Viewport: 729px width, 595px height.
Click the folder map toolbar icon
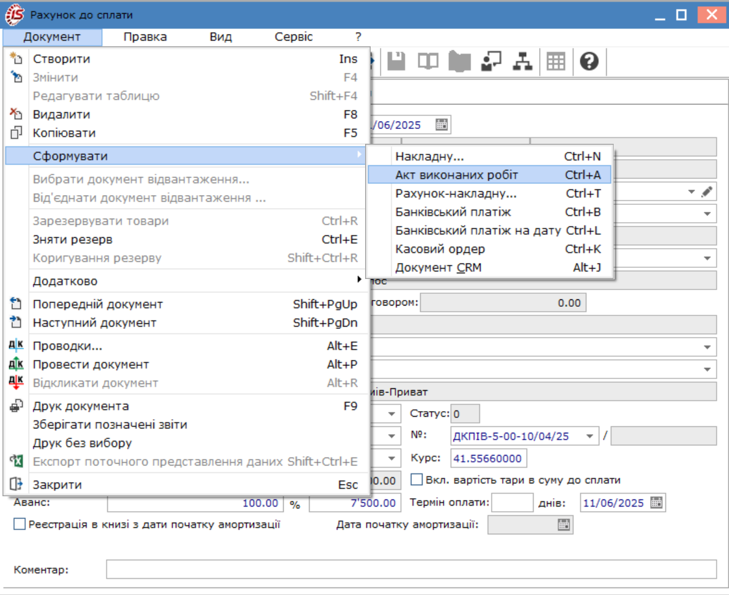tap(459, 61)
